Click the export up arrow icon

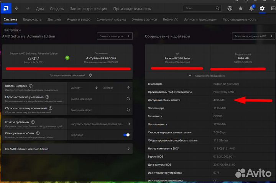(x=129, y=88)
